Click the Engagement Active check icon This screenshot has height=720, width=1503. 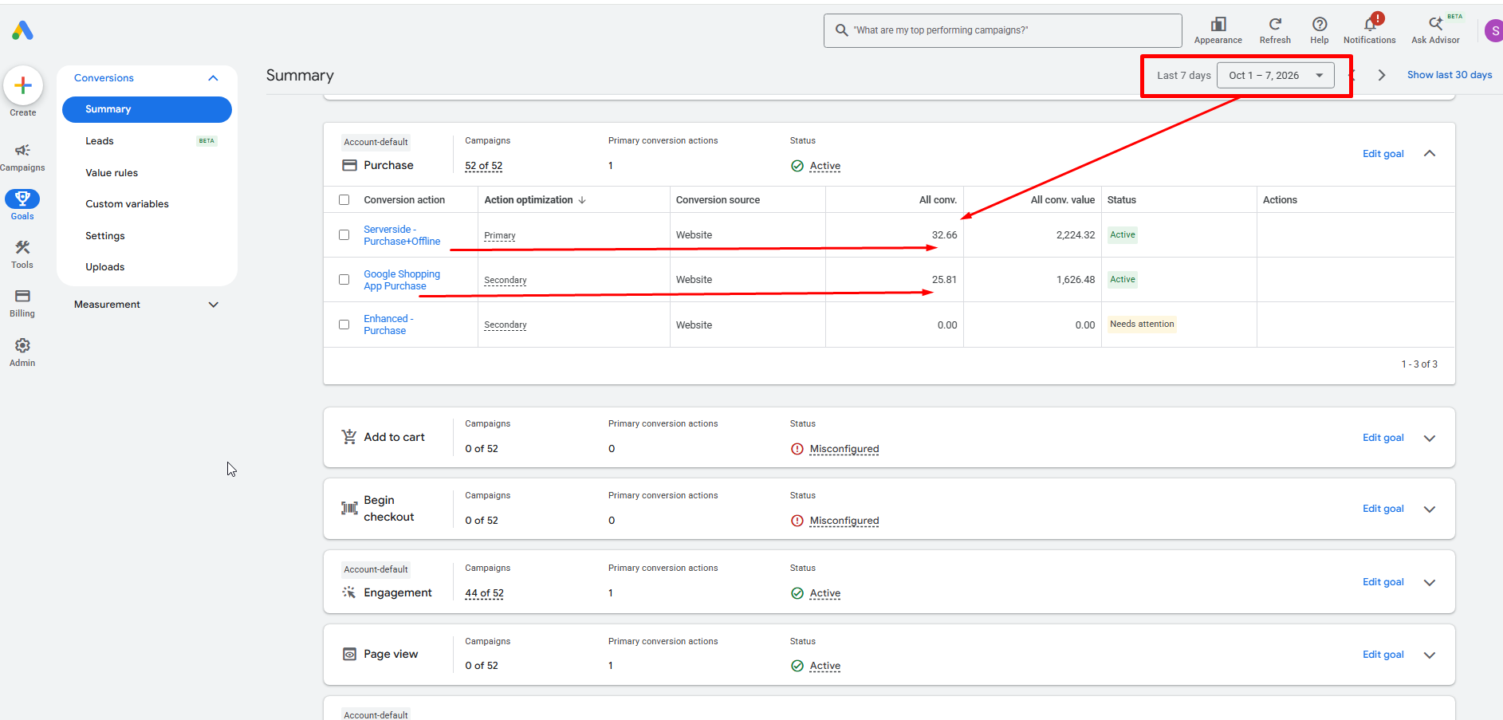[797, 593]
